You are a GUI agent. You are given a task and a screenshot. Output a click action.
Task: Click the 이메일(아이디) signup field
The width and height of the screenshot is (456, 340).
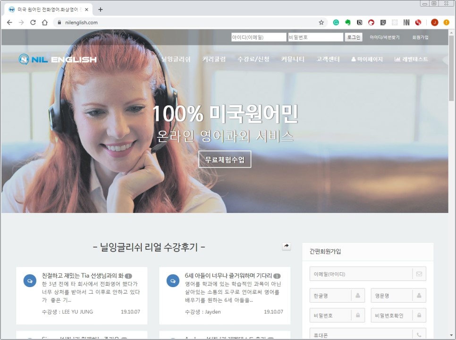[x=361, y=274]
